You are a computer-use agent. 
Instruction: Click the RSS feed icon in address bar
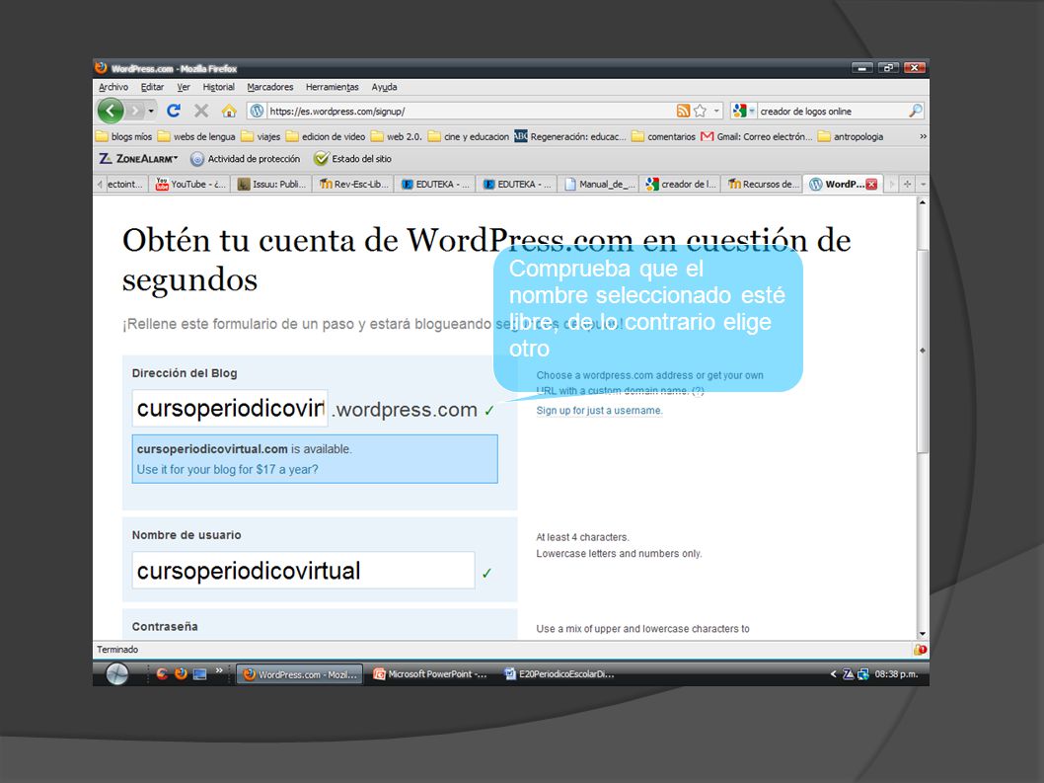tap(683, 111)
